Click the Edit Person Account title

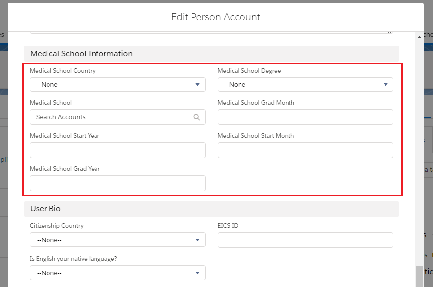[x=216, y=17]
